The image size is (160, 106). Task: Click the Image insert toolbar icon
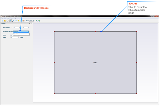tap(23, 21)
